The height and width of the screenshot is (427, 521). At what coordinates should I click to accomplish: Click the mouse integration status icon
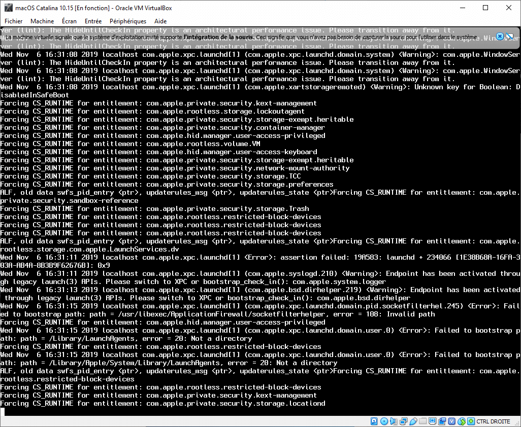pos(462,421)
